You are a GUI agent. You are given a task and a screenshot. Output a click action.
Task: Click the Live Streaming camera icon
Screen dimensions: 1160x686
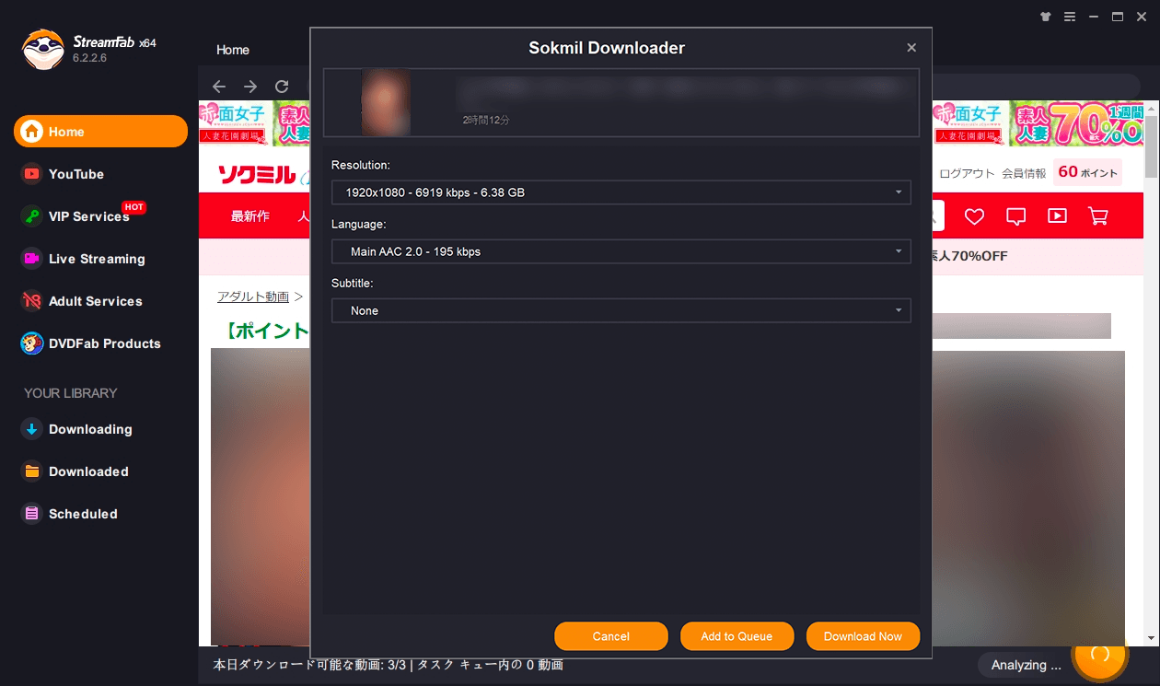(32, 259)
